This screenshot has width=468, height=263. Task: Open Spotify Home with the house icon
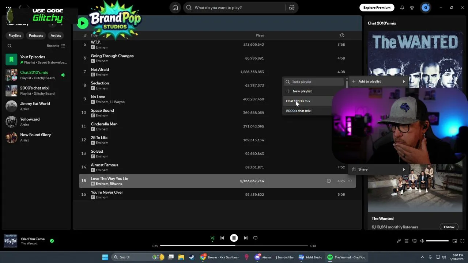point(175,8)
